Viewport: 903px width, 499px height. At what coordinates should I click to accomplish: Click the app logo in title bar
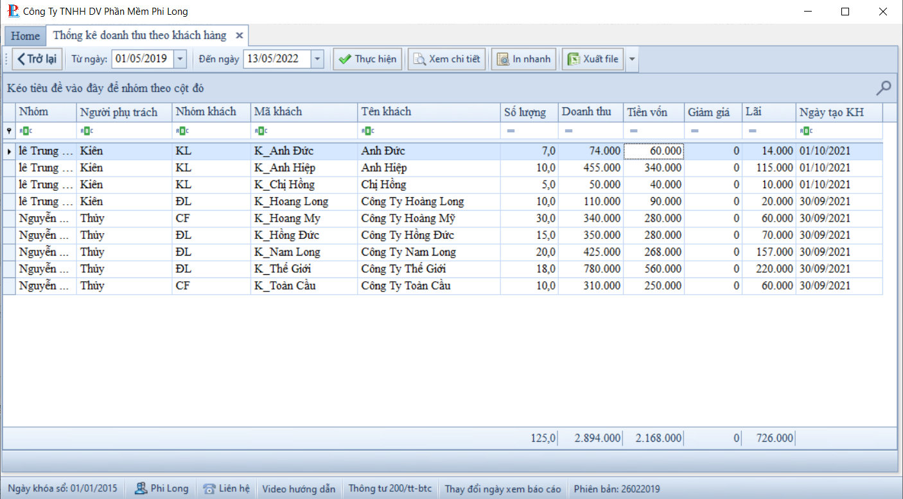pyautogui.click(x=13, y=12)
